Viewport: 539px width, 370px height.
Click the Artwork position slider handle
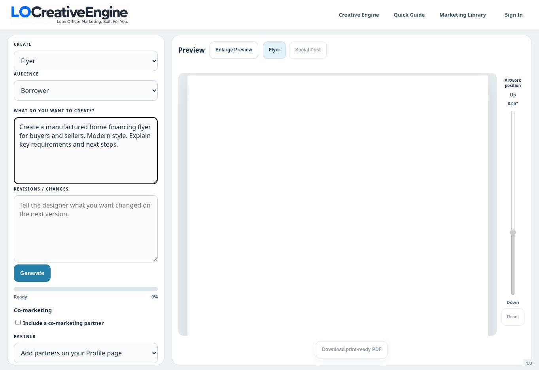[x=513, y=232]
